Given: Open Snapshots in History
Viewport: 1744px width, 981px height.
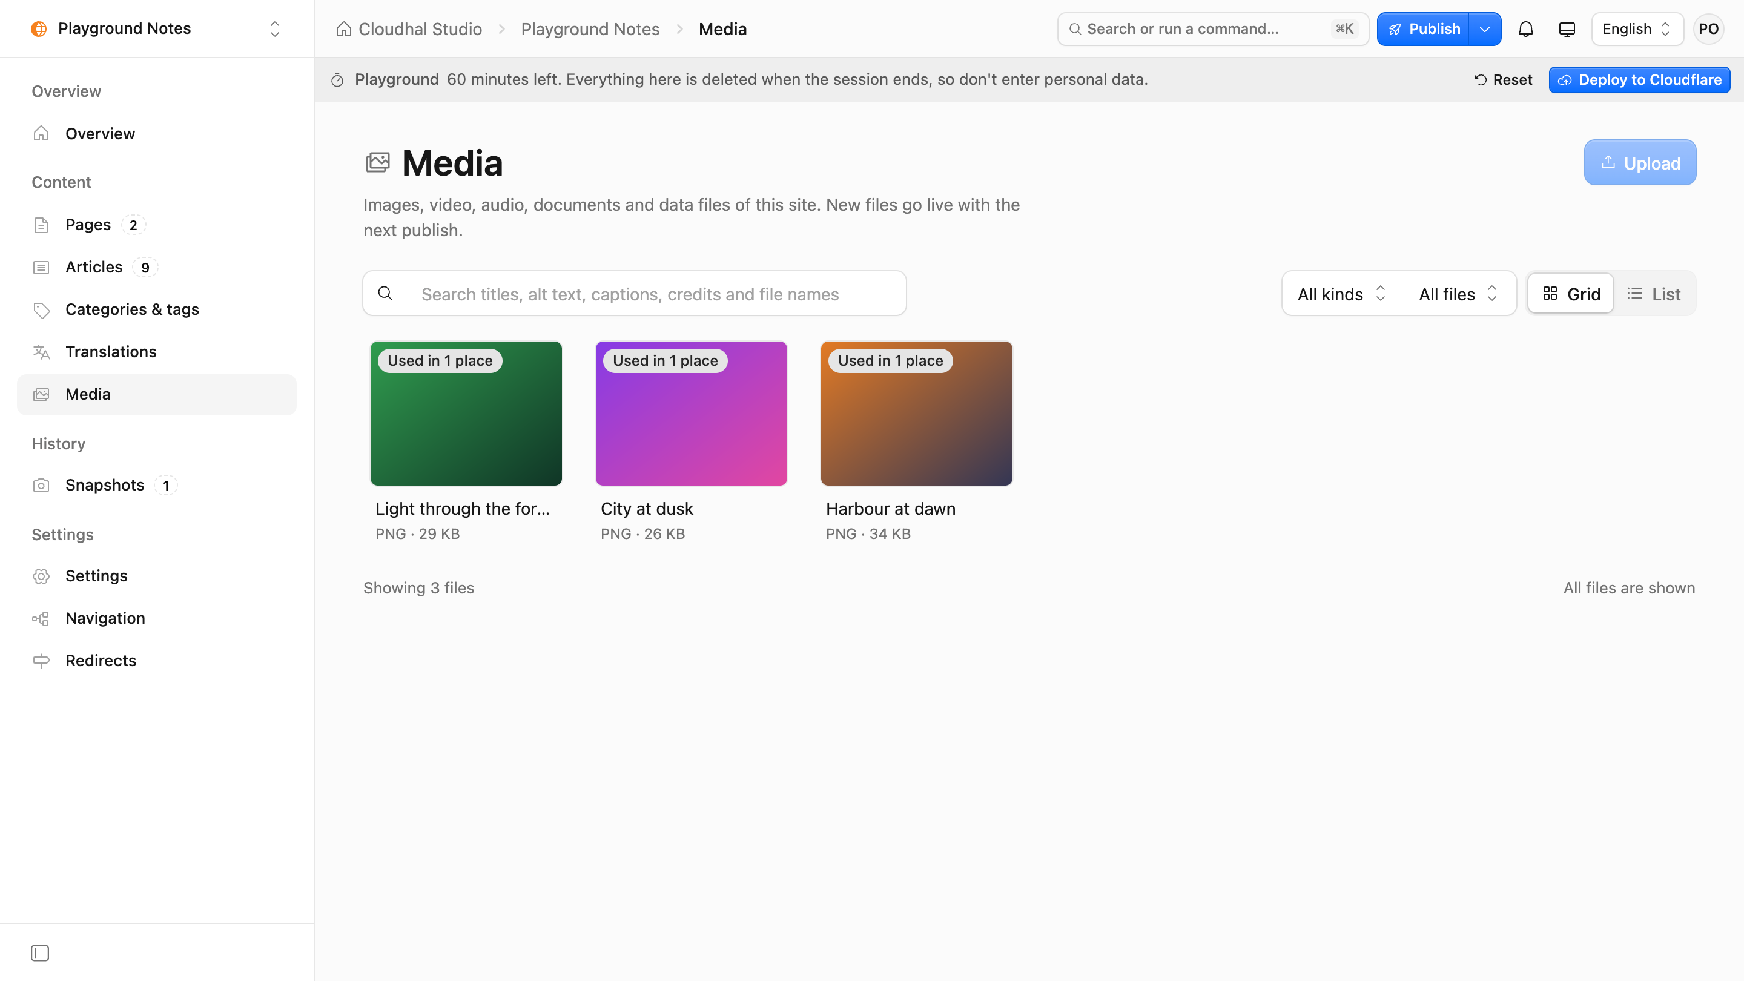Looking at the screenshot, I should [156, 486].
